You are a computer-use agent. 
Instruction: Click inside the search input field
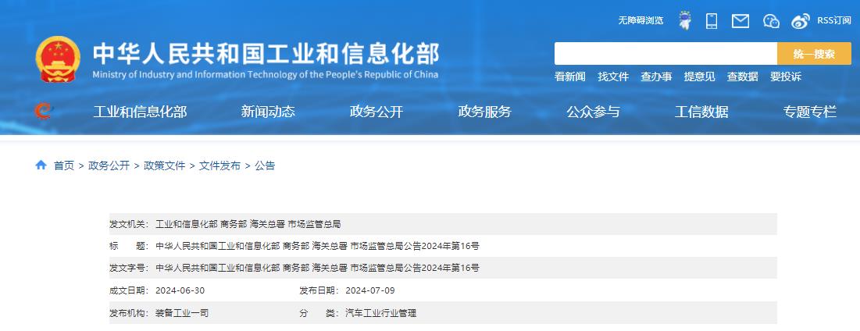(x=665, y=54)
